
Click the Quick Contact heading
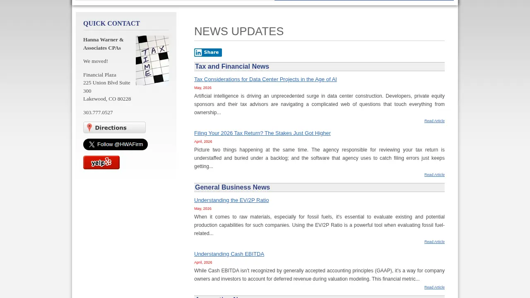click(111, 24)
